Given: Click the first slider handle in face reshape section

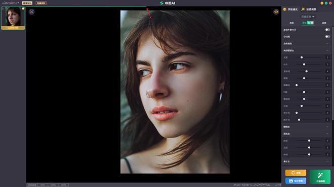Looking at the screenshot, I should coord(302,57).
